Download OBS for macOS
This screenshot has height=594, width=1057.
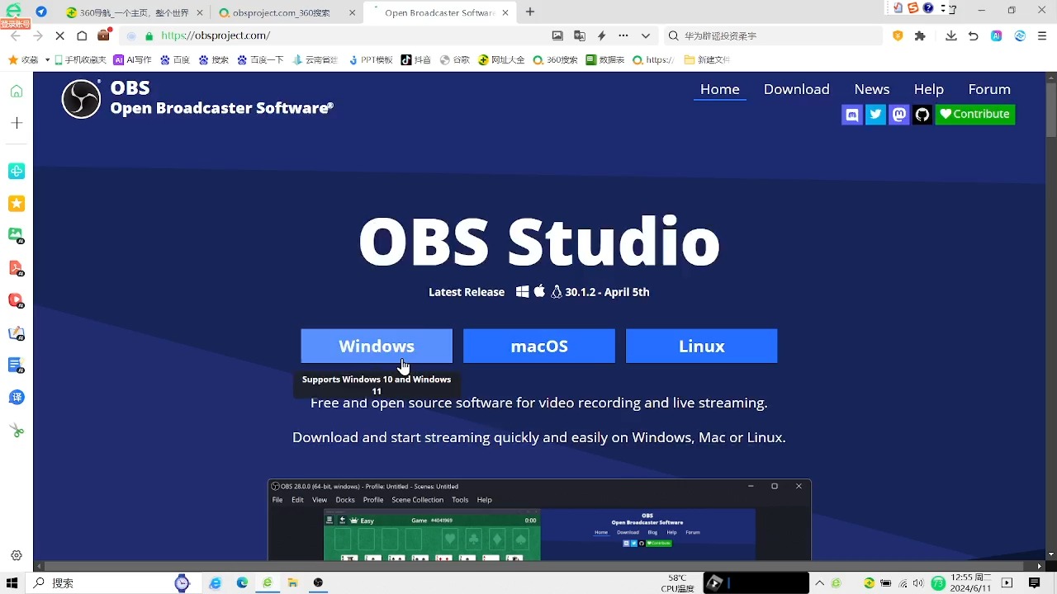click(539, 346)
